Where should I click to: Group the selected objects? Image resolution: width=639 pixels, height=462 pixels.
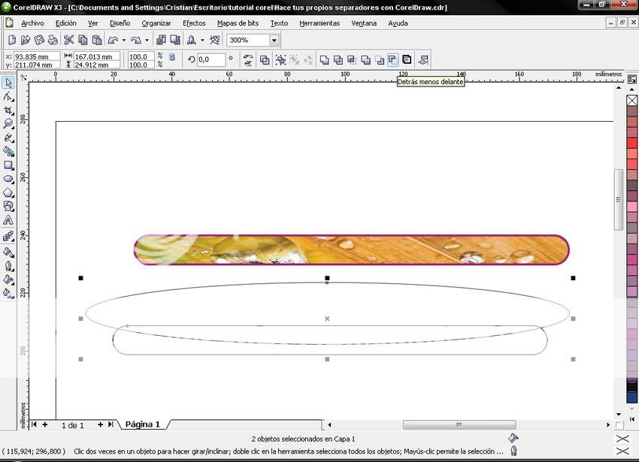click(280, 60)
